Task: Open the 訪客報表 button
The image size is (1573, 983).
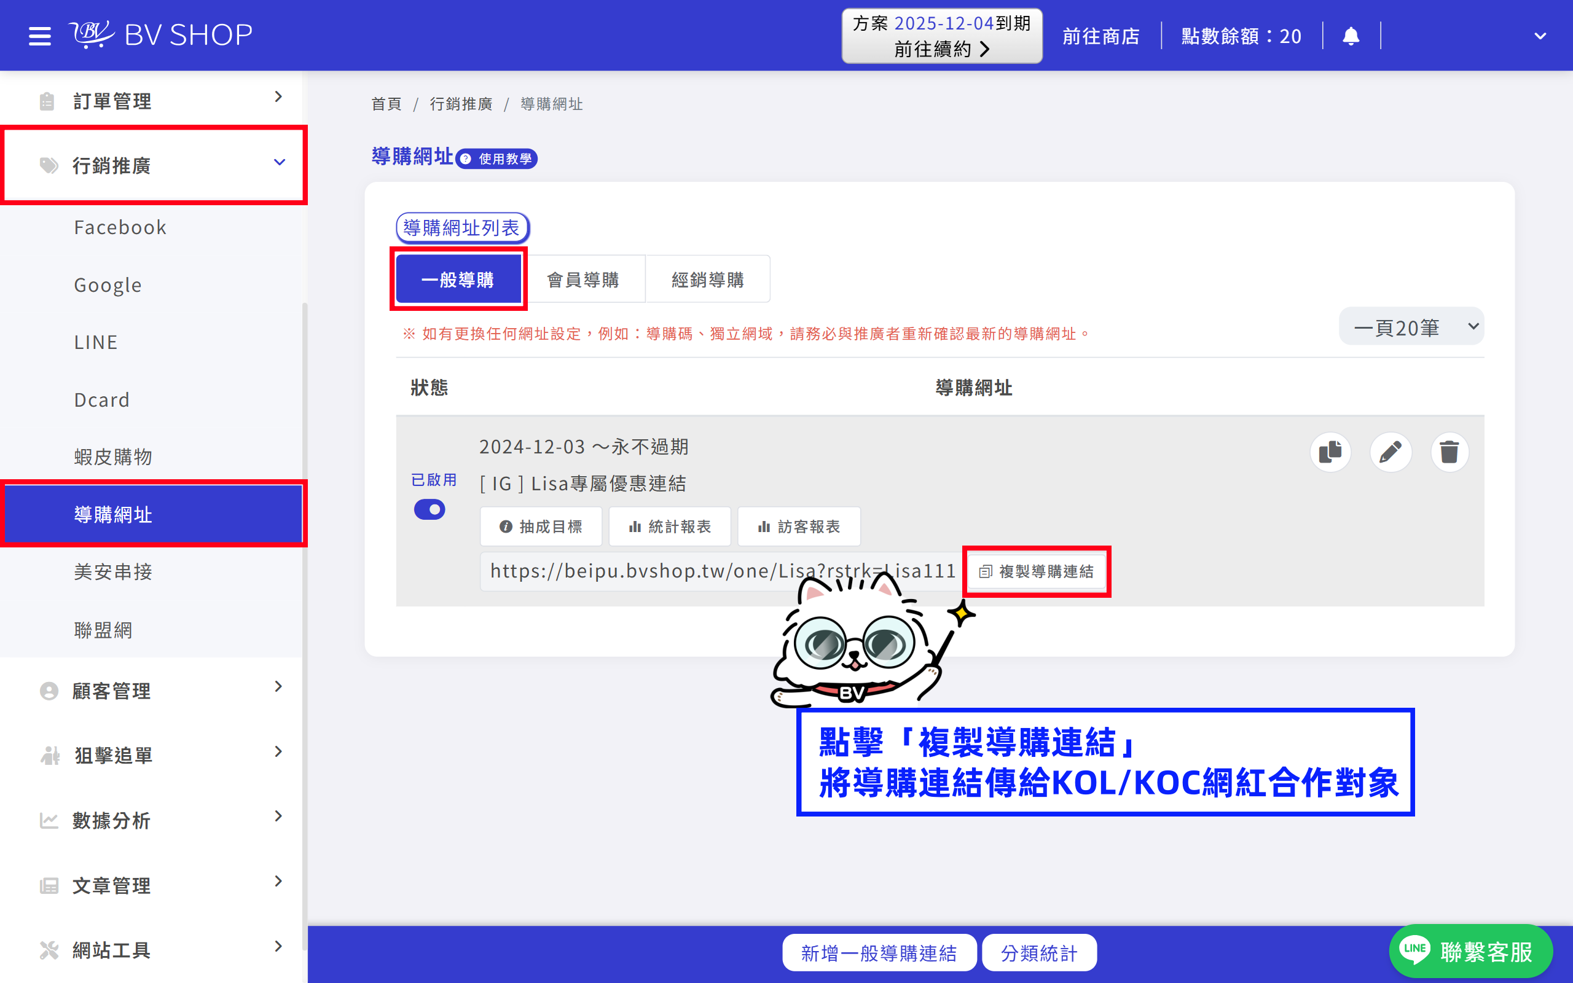Action: [799, 527]
